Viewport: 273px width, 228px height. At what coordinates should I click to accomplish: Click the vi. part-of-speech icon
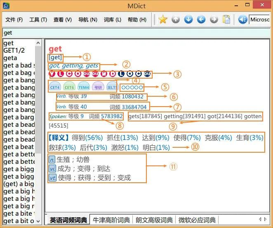coord(52,169)
